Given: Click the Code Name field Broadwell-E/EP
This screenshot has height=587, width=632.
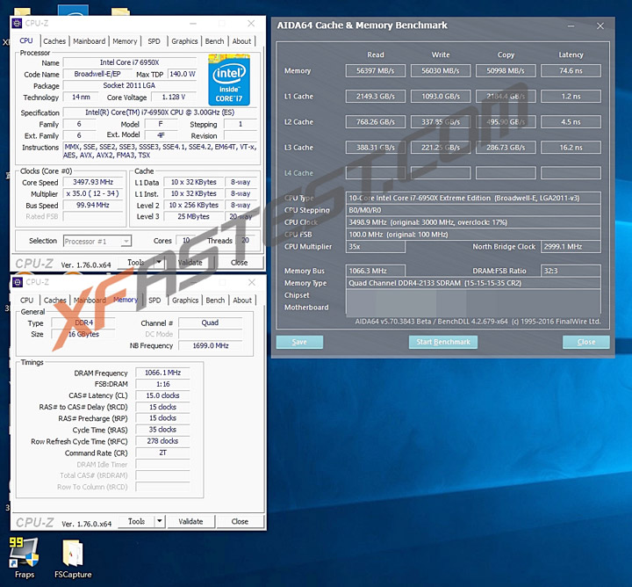Looking at the screenshot, I should 97,74.
